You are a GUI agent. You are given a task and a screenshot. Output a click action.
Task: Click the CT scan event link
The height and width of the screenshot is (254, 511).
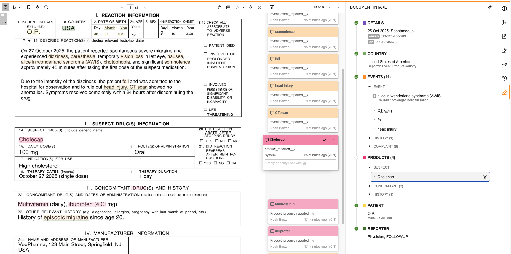[384, 110]
